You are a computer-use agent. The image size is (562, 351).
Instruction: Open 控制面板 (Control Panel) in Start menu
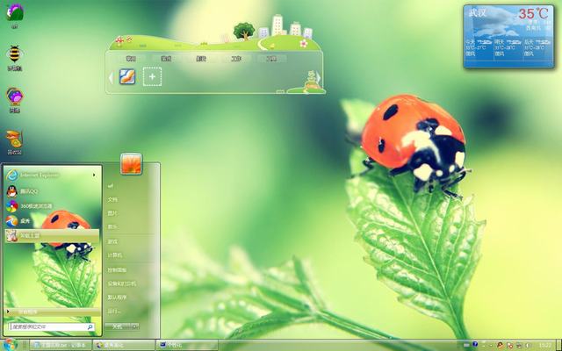[x=117, y=270]
